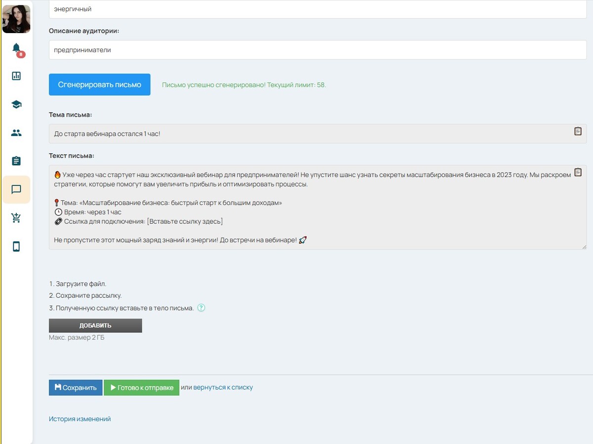Open notifications bell in sidebar
This screenshot has width=593, height=444.
[16, 48]
